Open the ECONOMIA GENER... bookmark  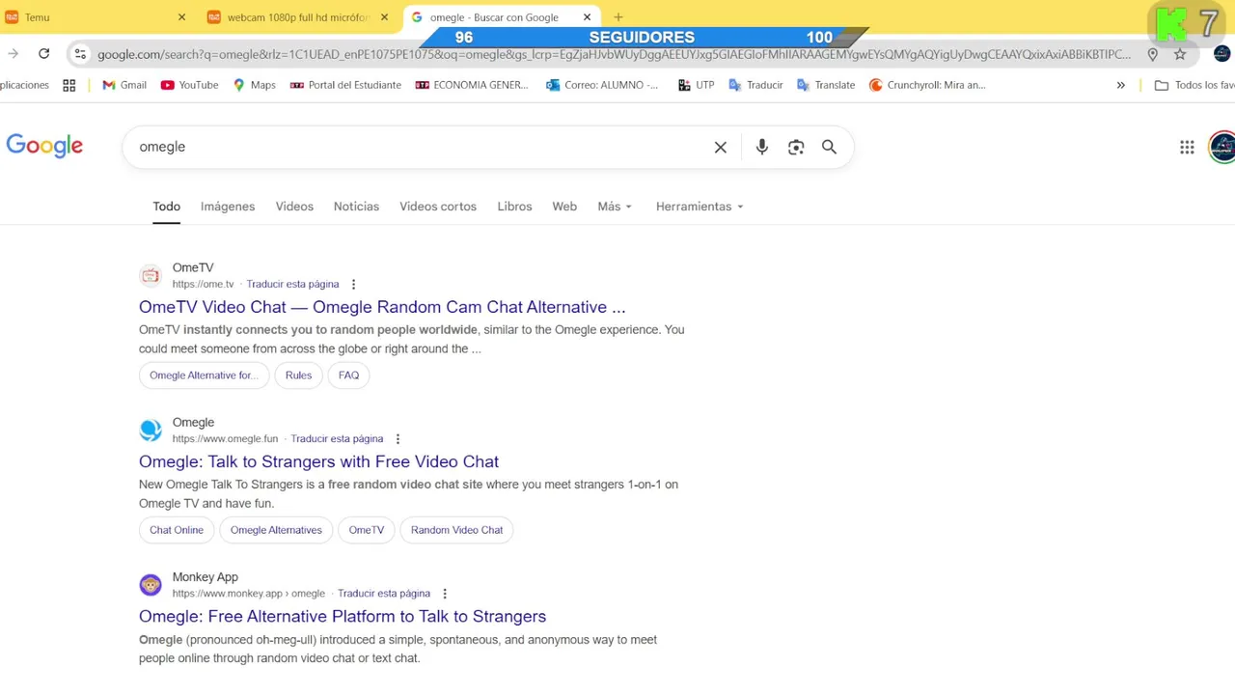[x=472, y=85]
